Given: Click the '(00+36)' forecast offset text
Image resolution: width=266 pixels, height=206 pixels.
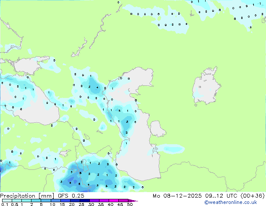Looking at the screenshot, I should (253, 196).
